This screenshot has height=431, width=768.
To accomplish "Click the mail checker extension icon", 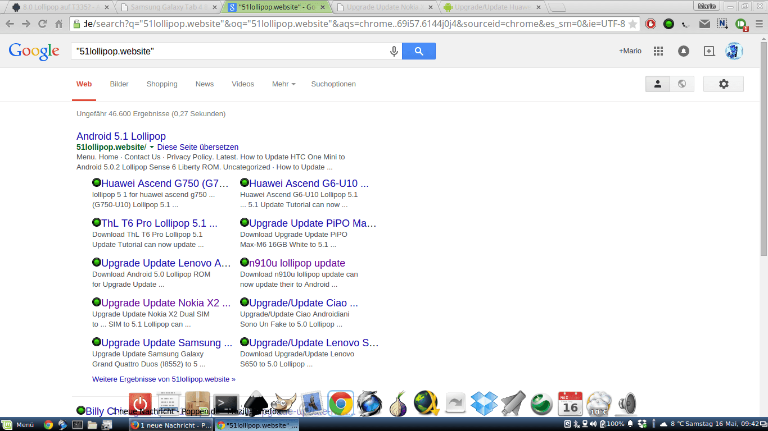I will 704,24.
